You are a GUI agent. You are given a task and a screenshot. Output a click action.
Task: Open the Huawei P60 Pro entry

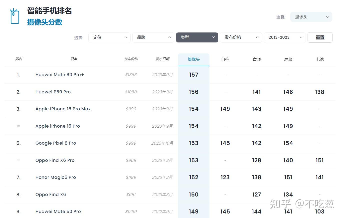[53, 92]
